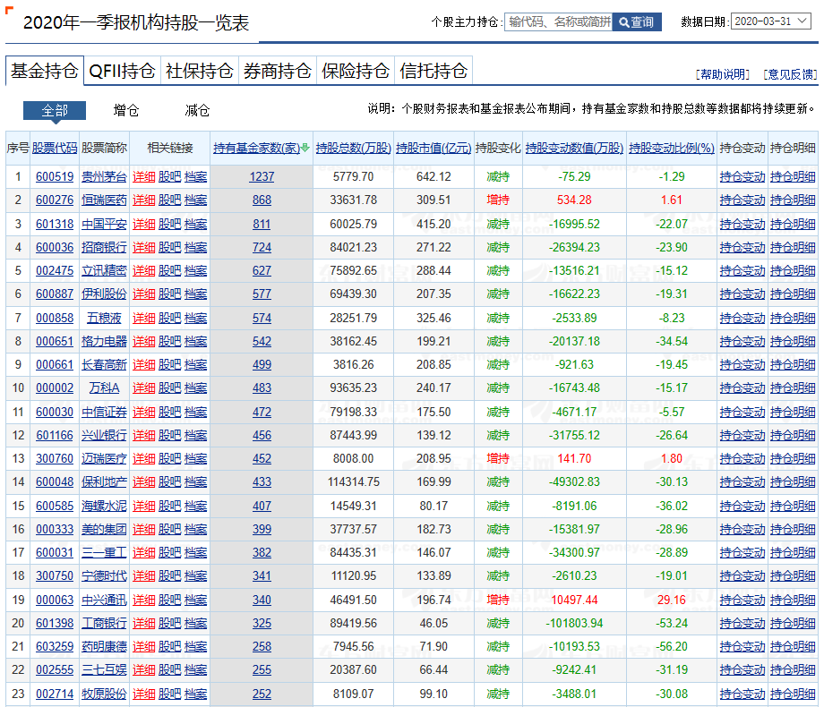The width and height of the screenshot is (824, 707).
Task: Sort by 股票代码 column header
Action: pos(55,149)
